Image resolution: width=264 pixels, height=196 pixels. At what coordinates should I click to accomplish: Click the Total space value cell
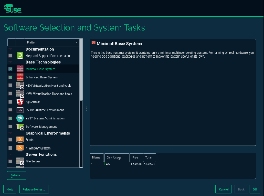149,164
